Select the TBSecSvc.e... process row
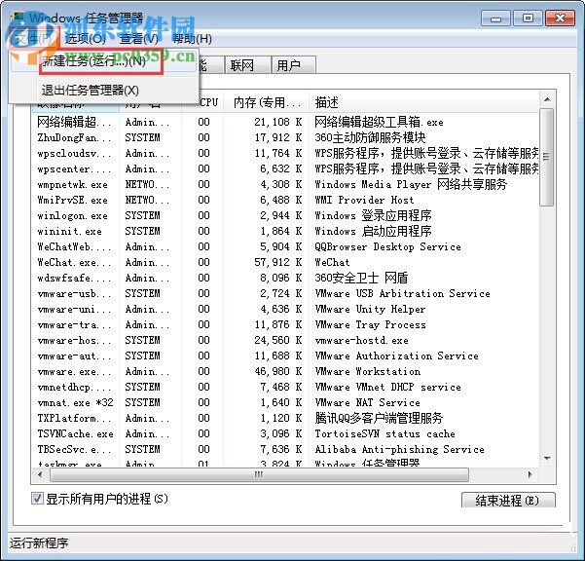585x561 pixels. point(285,449)
